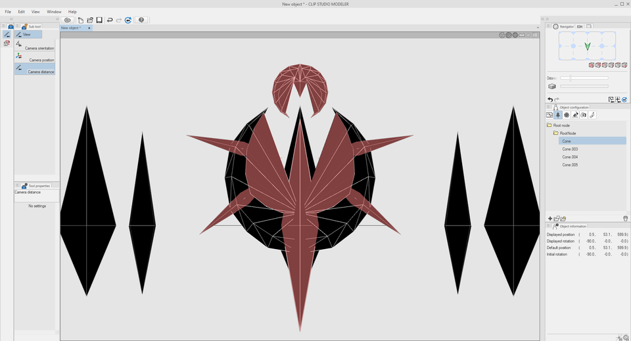Close the New object document tab dot
631x341 pixels.
pyautogui.click(x=89, y=28)
